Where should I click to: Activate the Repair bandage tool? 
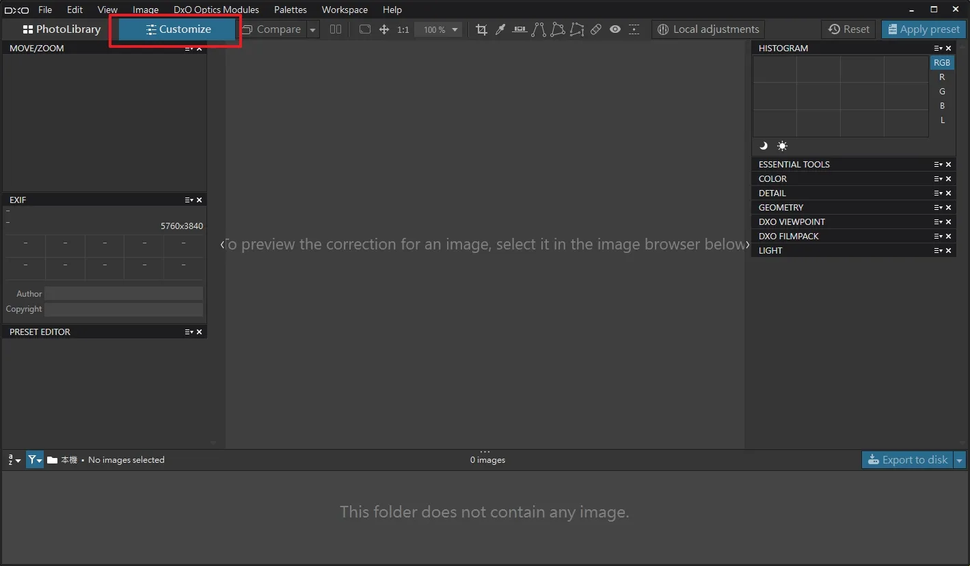coord(596,29)
